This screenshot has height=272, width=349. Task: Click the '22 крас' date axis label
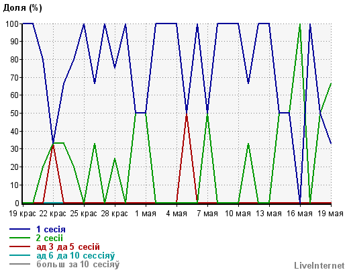click(x=53, y=214)
